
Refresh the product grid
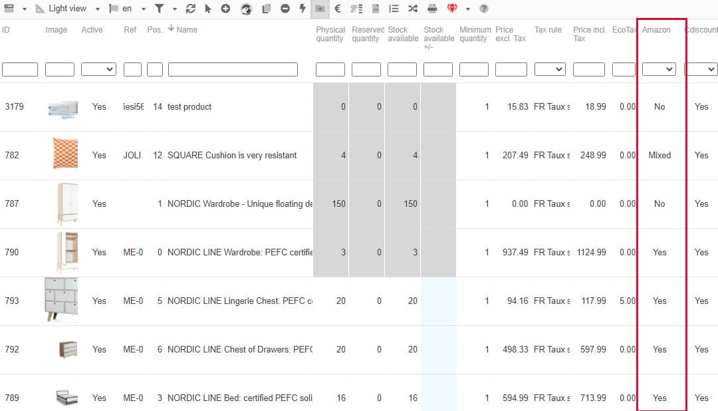point(191,8)
